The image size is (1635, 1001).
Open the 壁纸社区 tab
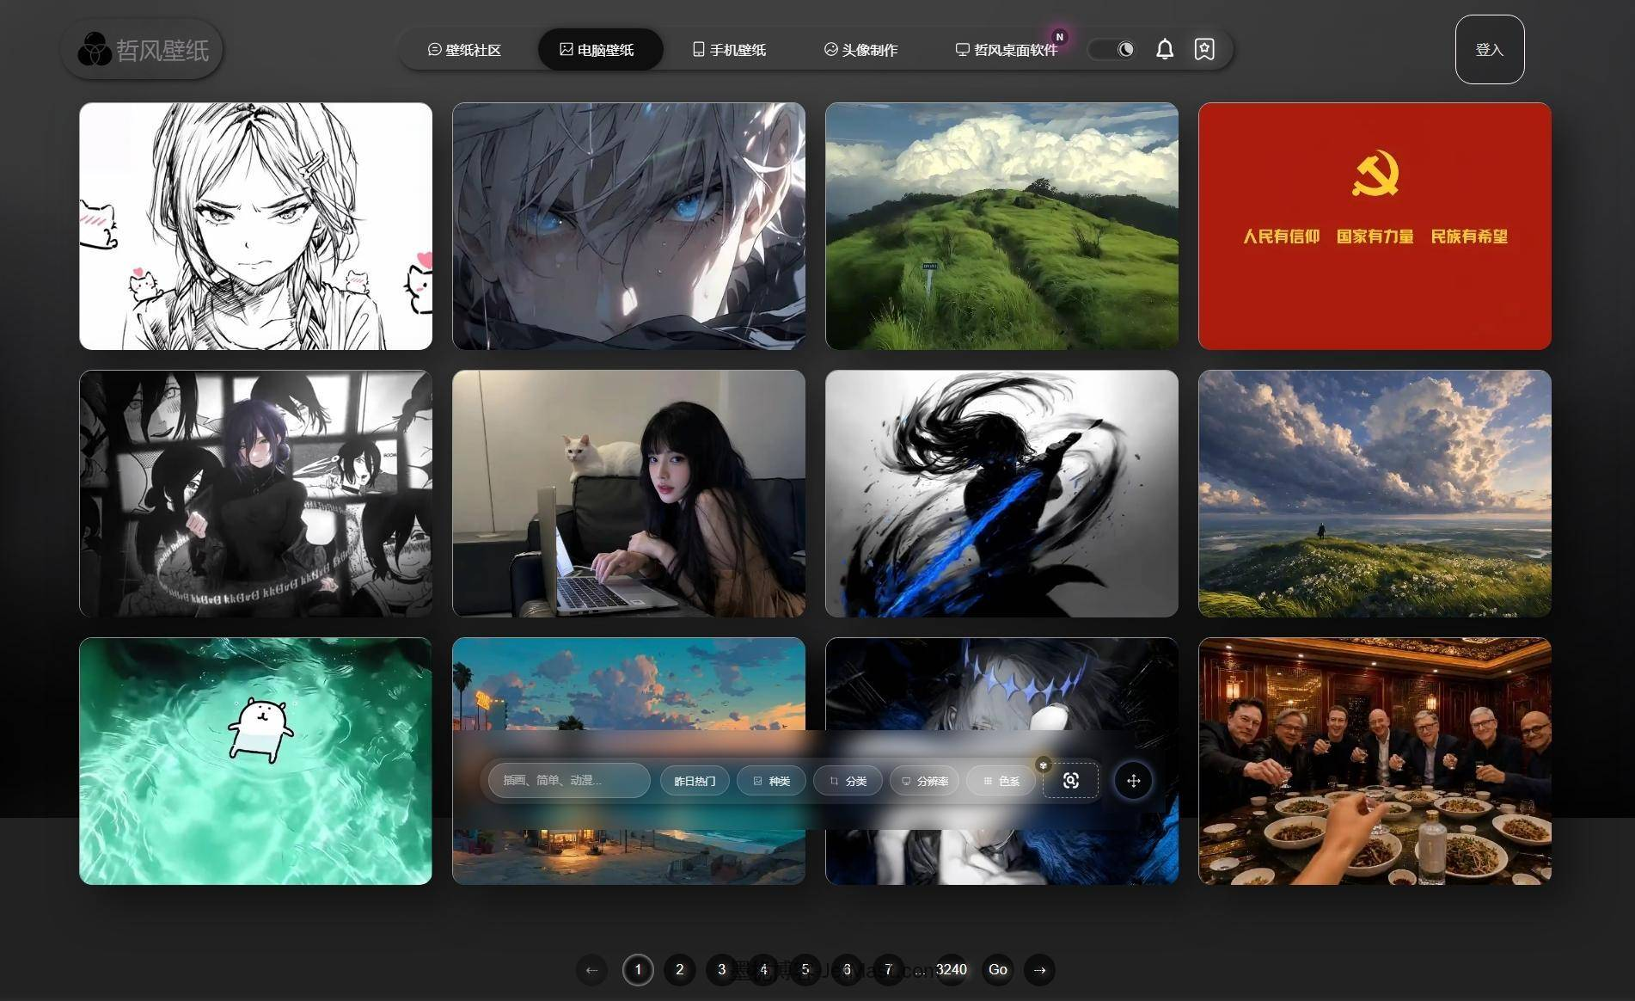(464, 50)
